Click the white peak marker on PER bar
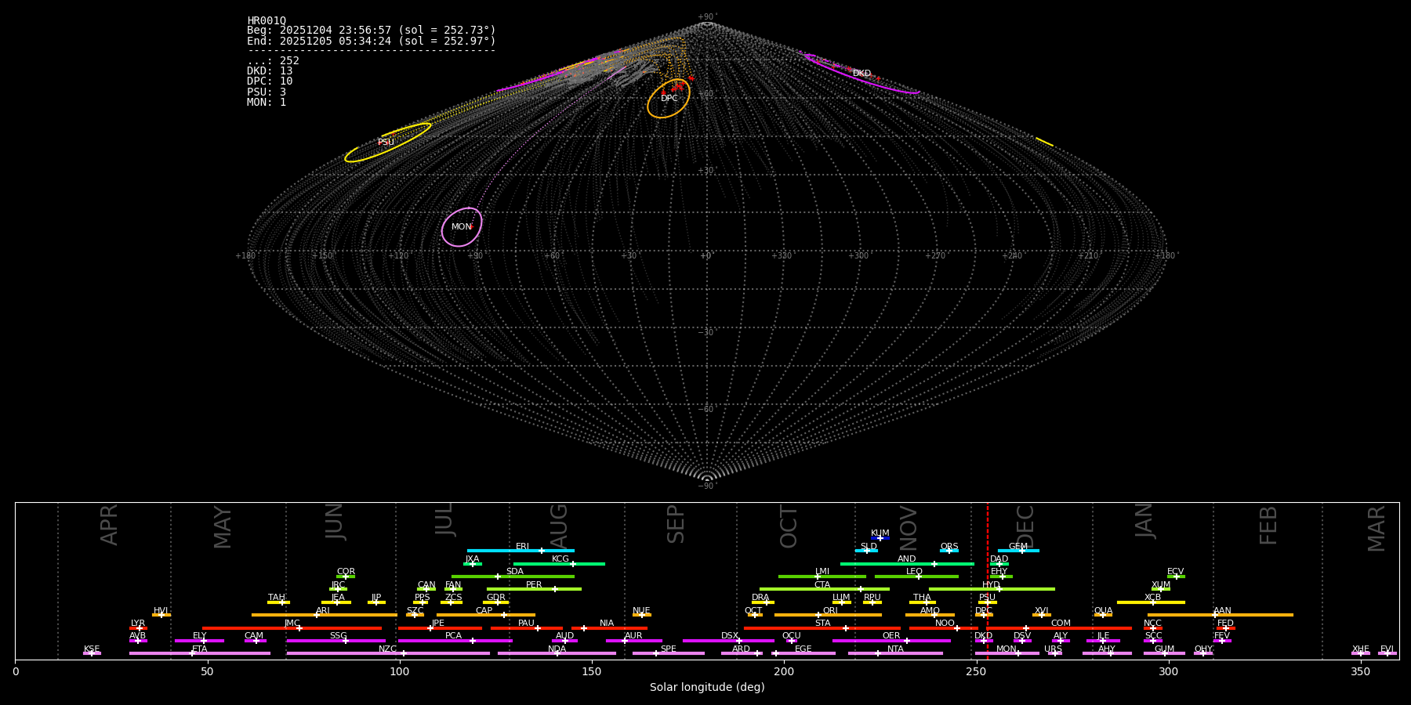This screenshot has width=1411, height=705. [554, 589]
